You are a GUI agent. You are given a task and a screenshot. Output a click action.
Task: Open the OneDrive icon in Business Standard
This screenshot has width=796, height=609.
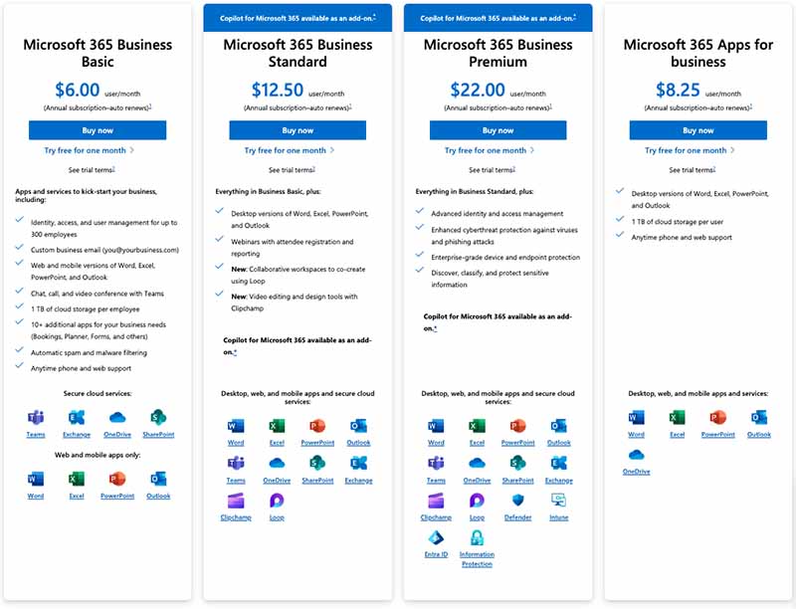tap(277, 464)
